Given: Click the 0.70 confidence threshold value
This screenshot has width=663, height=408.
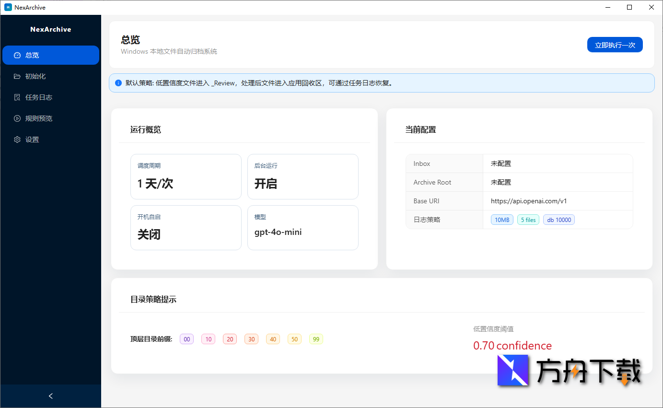Looking at the screenshot, I should pos(512,345).
